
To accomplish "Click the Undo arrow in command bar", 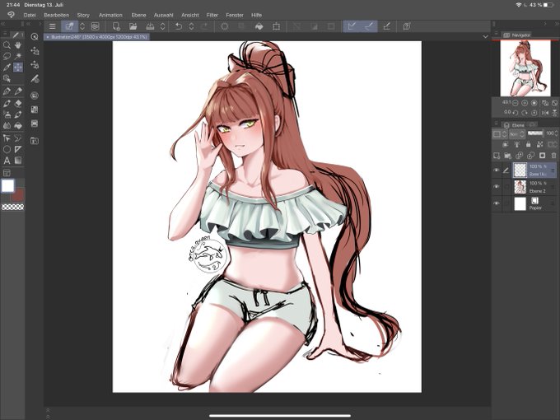I will (x=178, y=26).
